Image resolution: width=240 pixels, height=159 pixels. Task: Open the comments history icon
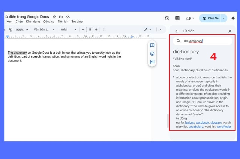coord(177,18)
